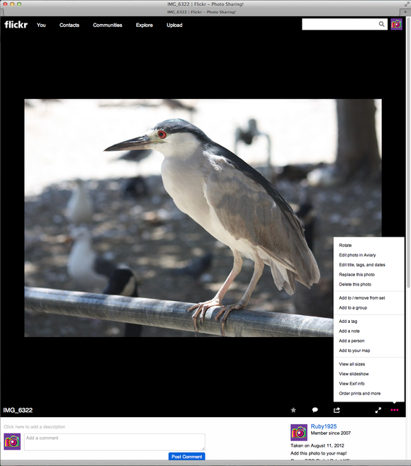The height and width of the screenshot is (466, 411).
Task: Open comments via speech bubble icon
Action: [315, 410]
